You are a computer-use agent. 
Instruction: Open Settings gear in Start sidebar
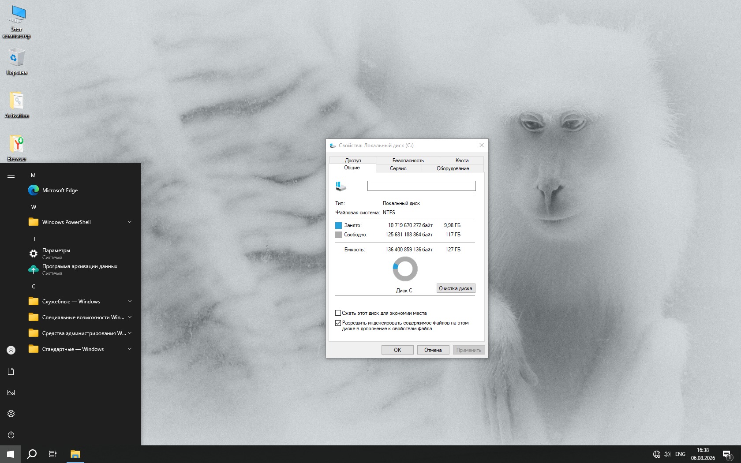(11, 414)
